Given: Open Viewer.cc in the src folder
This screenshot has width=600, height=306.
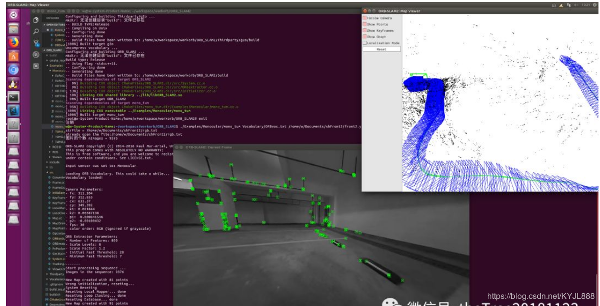Looking at the screenshot, I should click(x=57, y=269).
